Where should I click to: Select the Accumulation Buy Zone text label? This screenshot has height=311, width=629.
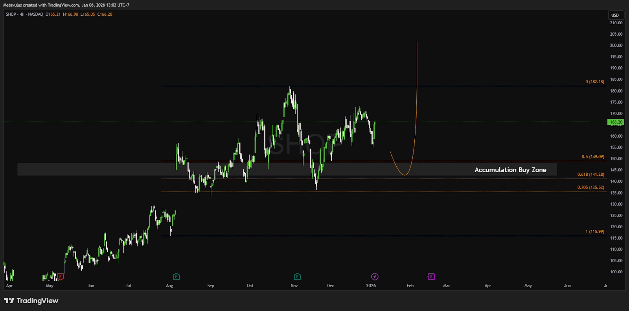[x=510, y=170]
